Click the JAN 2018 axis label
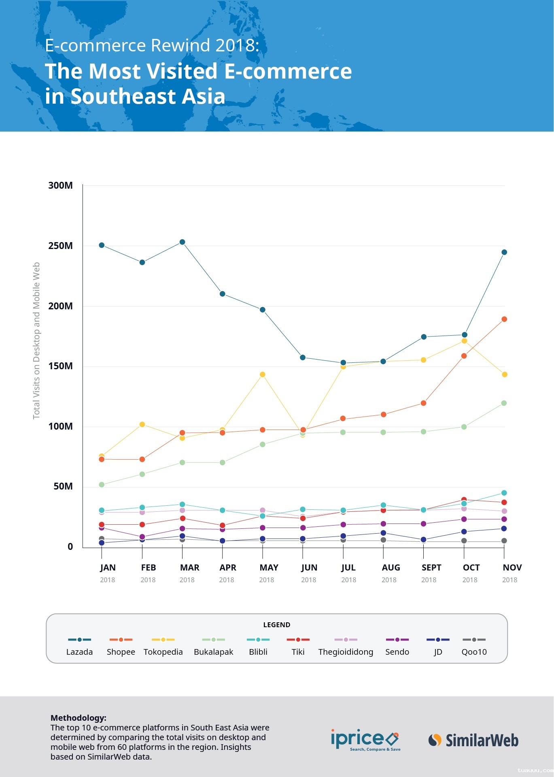The image size is (554, 777). 108,573
